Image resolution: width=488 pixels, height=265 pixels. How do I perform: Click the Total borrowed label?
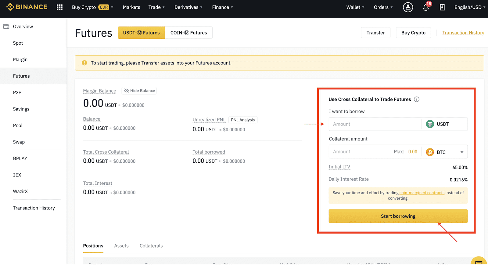(209, 152)
